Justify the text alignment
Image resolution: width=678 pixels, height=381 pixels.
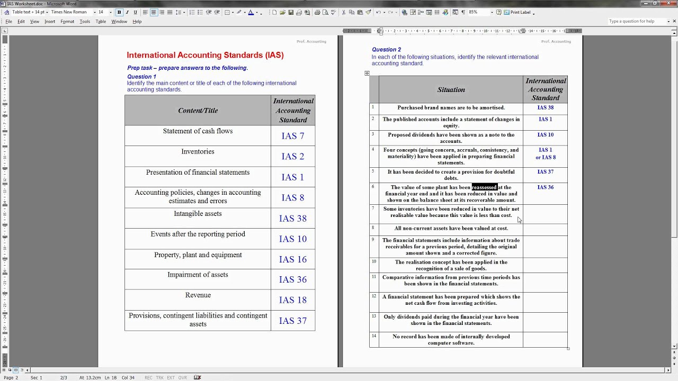pyautogui.click(x=170, y=12)
